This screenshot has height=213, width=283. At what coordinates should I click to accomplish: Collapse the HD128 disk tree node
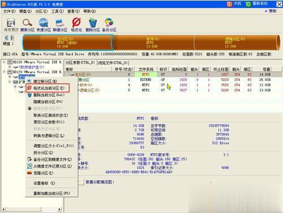coord(4,62)
